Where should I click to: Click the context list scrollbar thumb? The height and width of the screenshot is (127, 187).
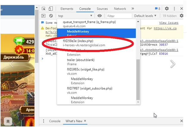pos(138,80)
